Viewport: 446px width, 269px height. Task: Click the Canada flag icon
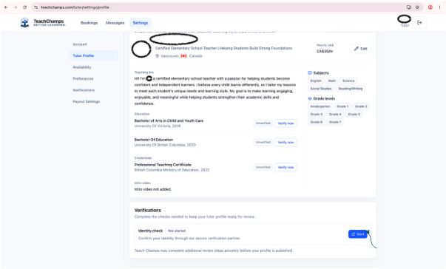tap(183, 56)
